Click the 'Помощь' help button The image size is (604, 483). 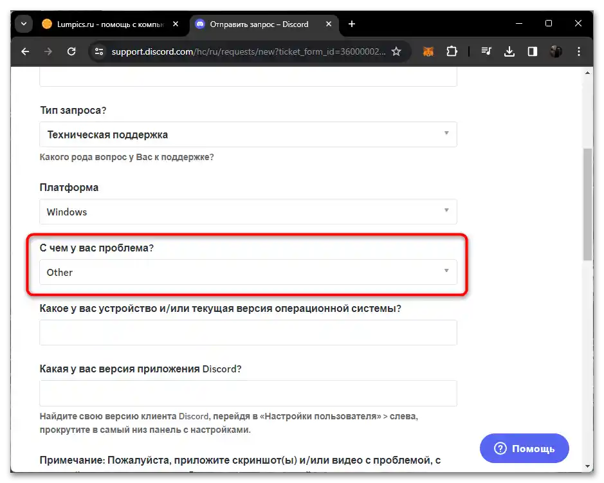pos(524,448)
